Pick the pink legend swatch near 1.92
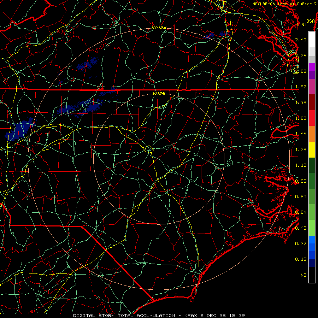 pyautogui.click(x=312, y=87)
